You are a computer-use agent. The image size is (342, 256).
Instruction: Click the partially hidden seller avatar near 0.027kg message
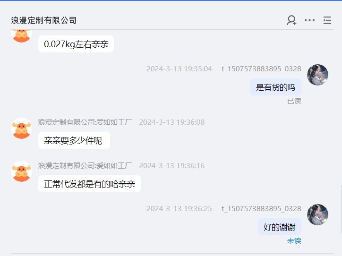pyautogui.click(x=21, y=36)
